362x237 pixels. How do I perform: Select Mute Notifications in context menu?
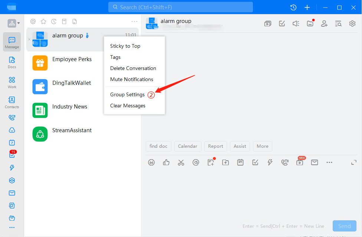[131, 79]
